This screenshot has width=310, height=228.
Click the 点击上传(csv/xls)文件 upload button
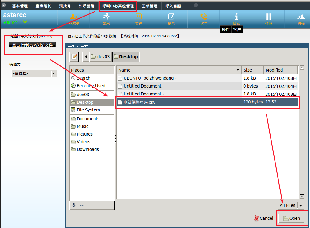32,45
